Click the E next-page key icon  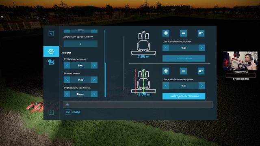pyautogui.click(x=51, y=112)
